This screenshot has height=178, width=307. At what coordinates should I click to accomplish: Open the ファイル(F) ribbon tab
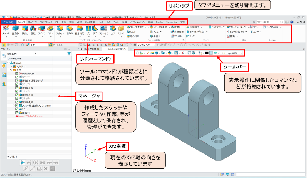click(x=8, y=23)
